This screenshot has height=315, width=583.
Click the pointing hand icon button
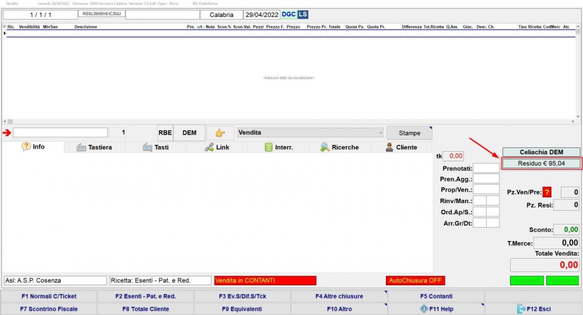[220, 133]
